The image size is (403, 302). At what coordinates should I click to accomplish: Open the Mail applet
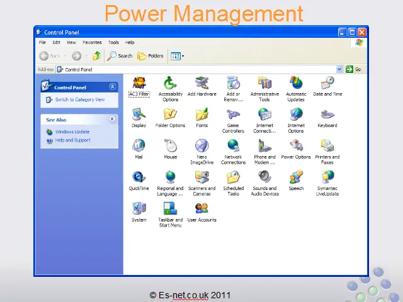point(139,149)
